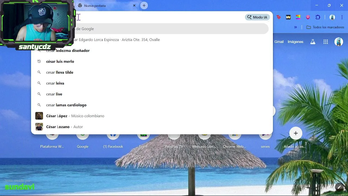Click the red Tp extension icon
Image resolution: width=348 pixels, height=196 pixels.
(278, 17)
